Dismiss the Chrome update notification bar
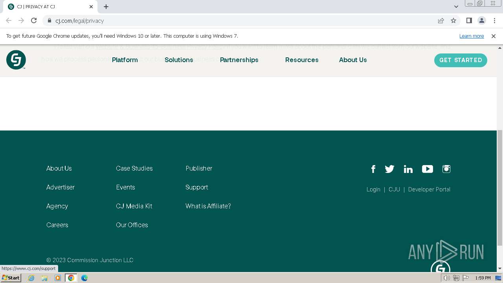 [x=494, y=36]
